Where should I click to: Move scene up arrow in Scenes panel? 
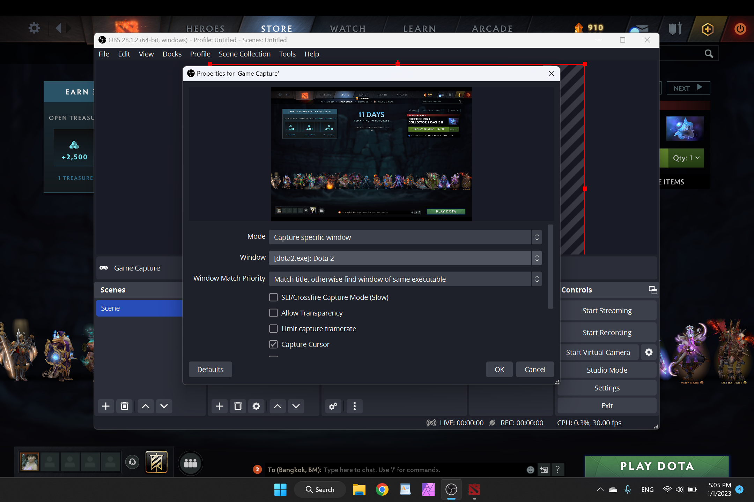click(146, 406)
